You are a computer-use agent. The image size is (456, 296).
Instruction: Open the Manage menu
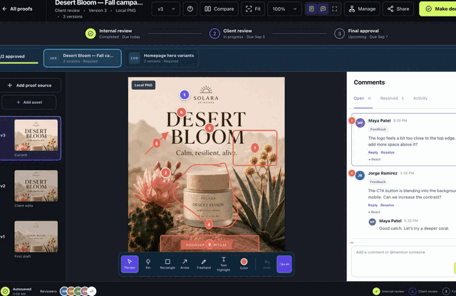pyautogui.click(x=362, y=9)
